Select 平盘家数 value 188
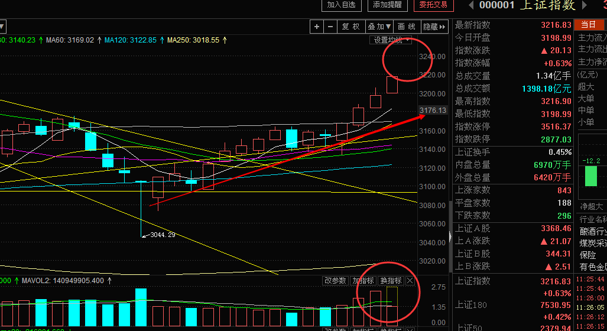 564,203
